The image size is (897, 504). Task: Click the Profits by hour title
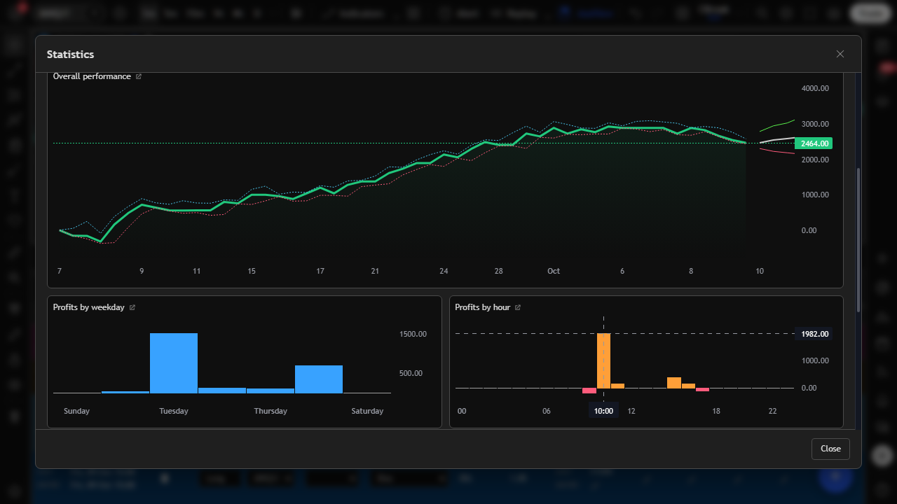pos(483,307)
